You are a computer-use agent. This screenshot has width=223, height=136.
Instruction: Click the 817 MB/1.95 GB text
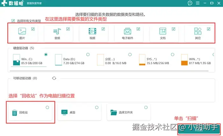[200, 63]
